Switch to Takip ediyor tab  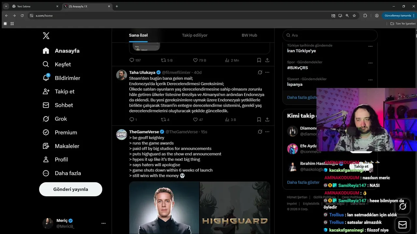click(194, 35)
